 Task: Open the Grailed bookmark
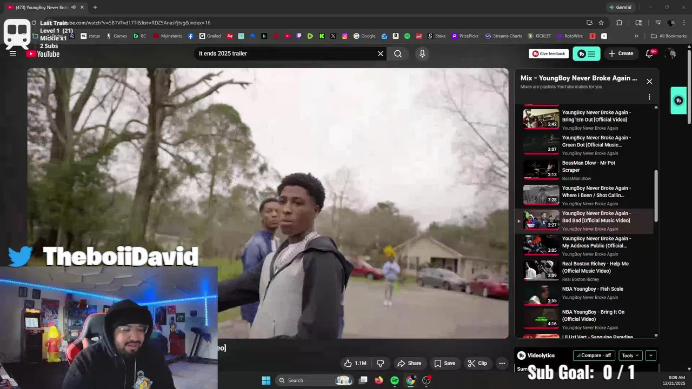pyautogui.click(x=210, y=36)
